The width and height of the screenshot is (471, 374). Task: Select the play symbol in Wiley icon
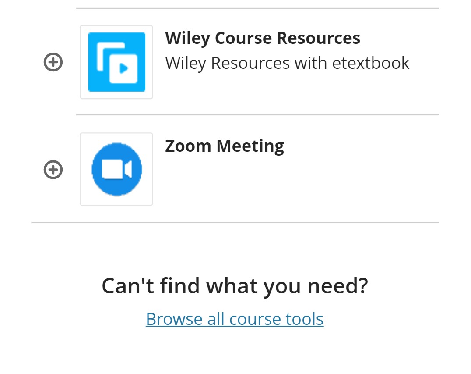coord(123,68)
